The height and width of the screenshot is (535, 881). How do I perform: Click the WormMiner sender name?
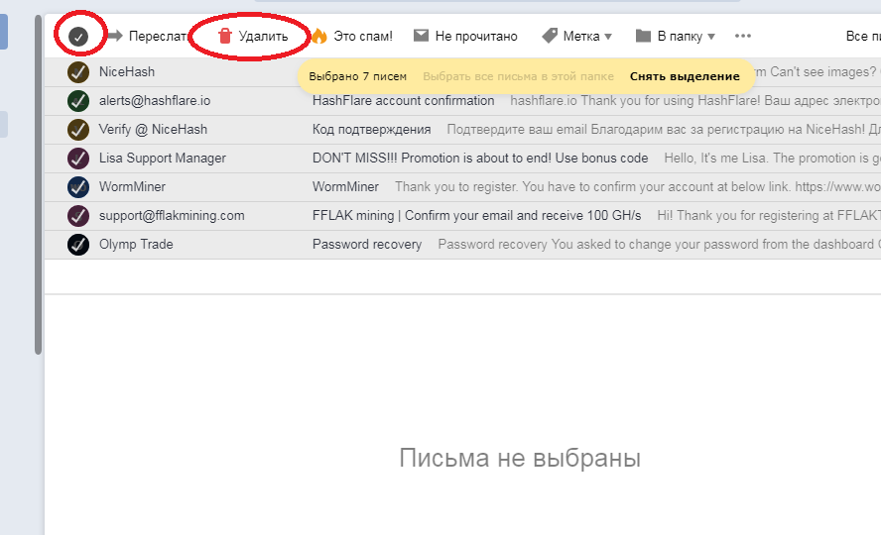pyautogui.click(x=132, y=186)
